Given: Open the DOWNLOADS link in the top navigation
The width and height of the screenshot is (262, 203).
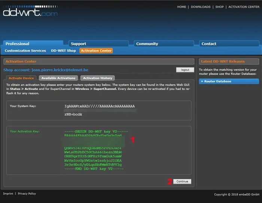Looking at the screenshot, I should pyautogui.click(x=201, y=7).
